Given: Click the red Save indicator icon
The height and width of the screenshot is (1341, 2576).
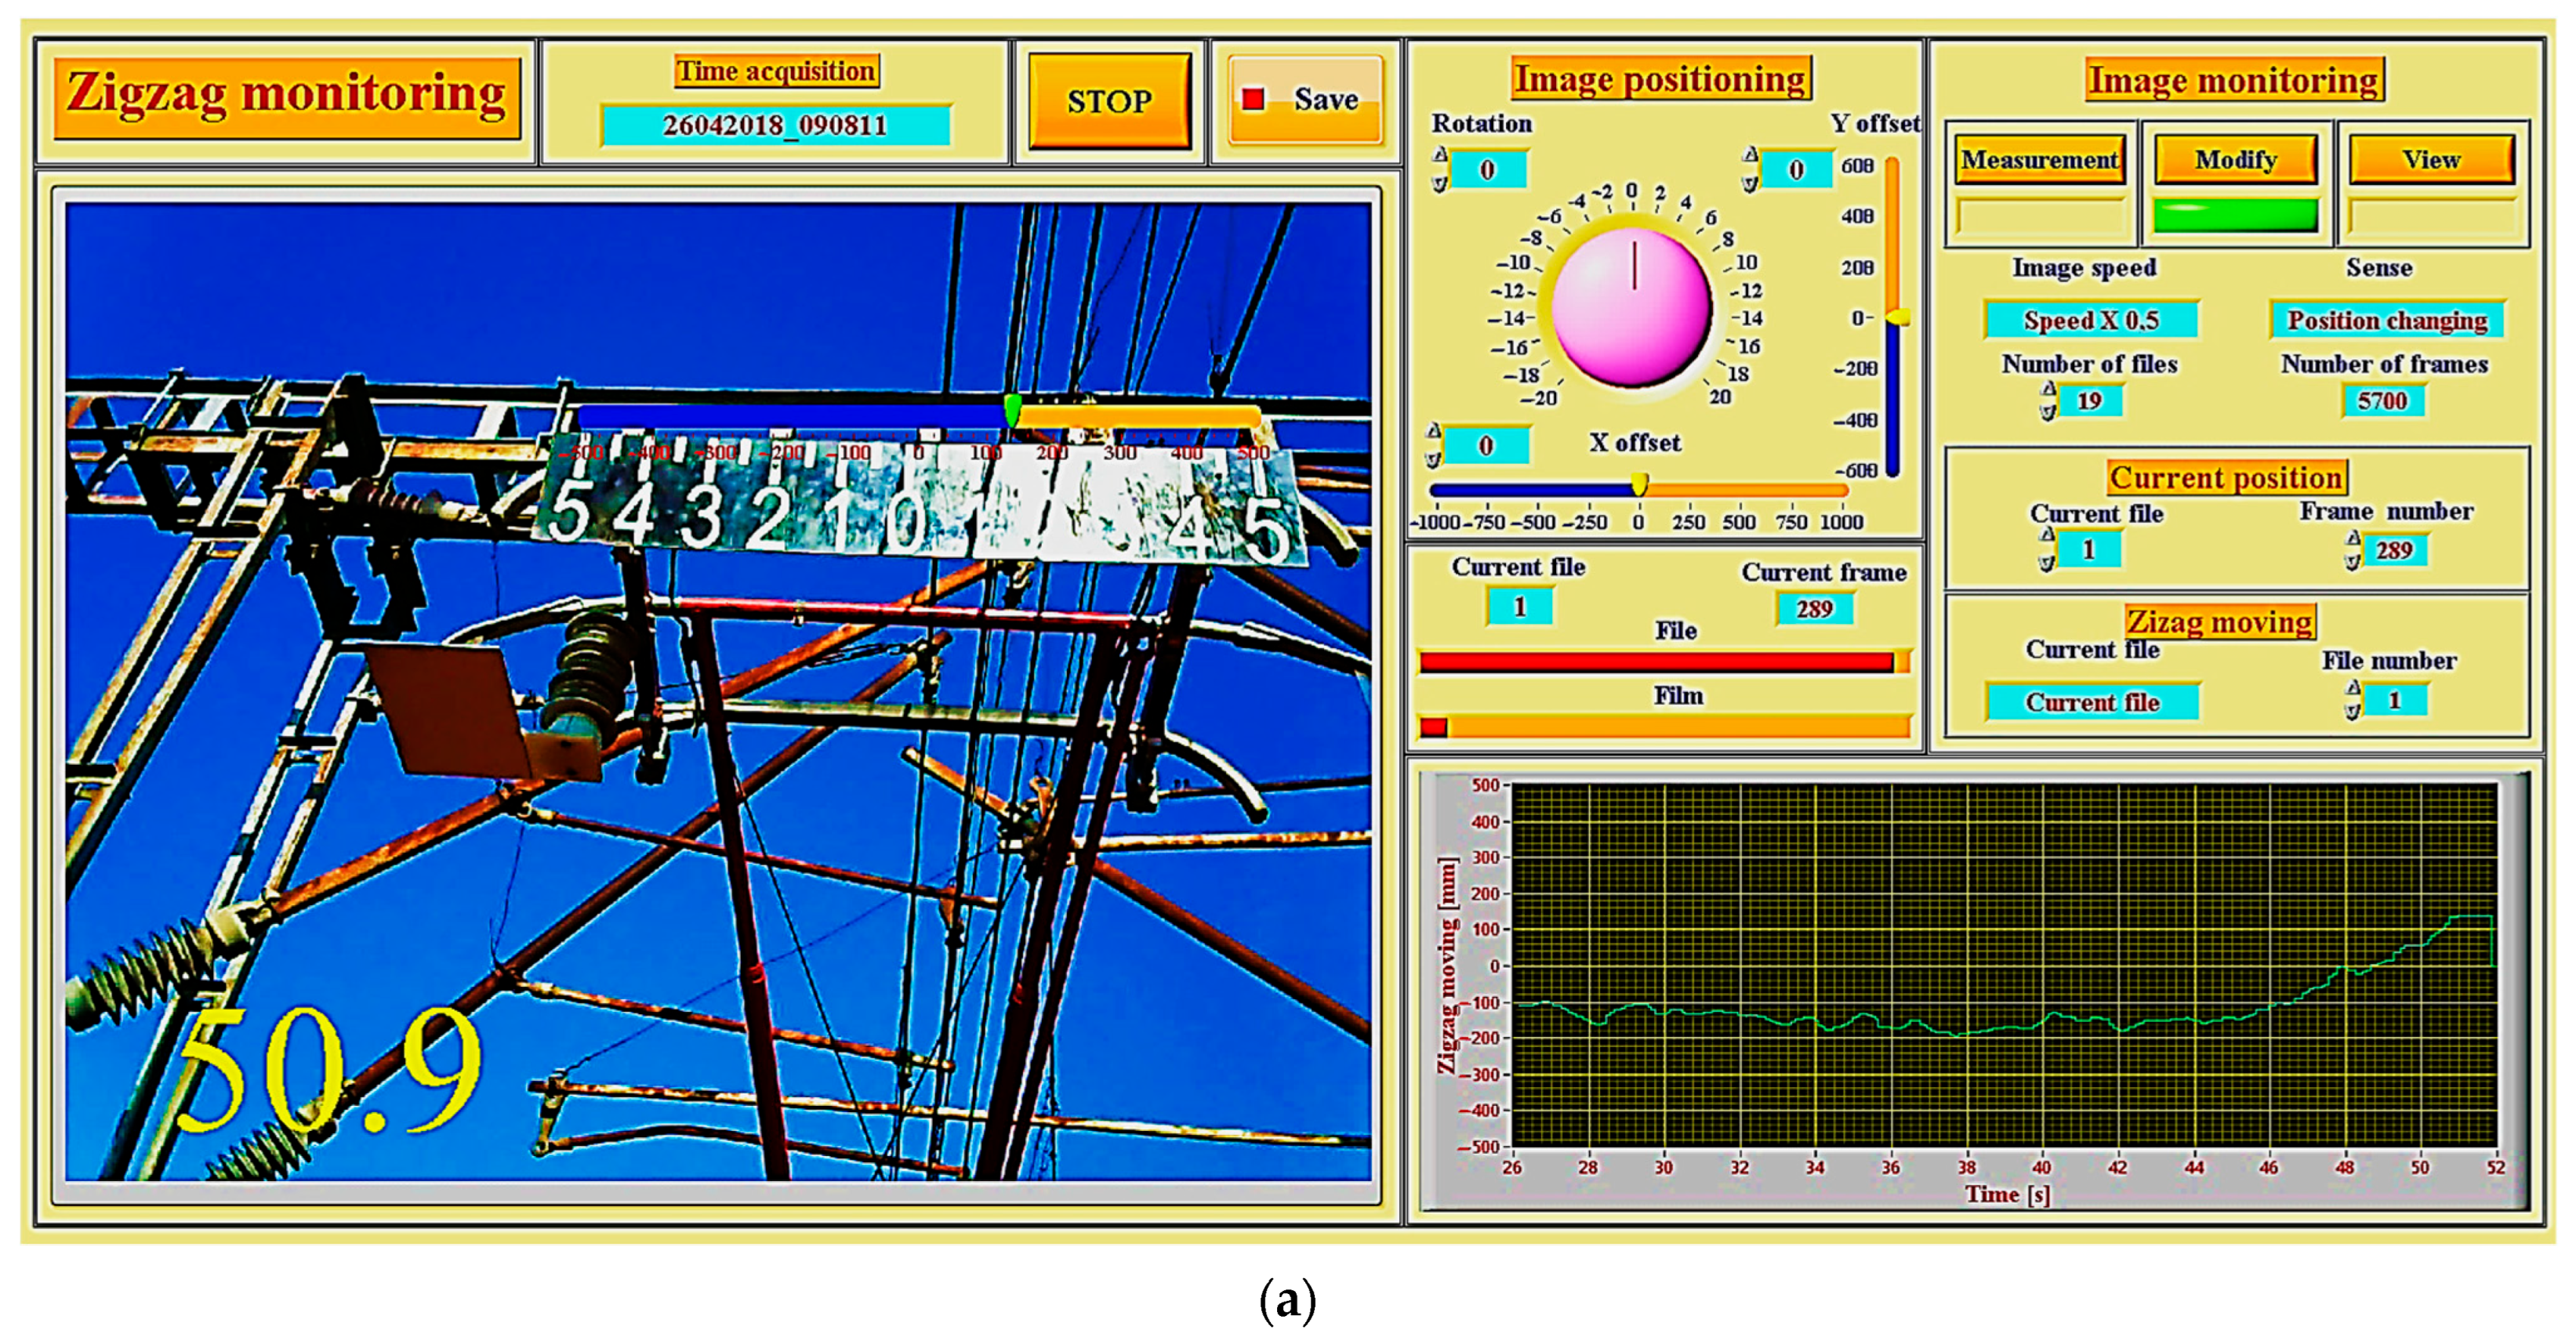Looking at the screenshot, I should (1253, 98).
